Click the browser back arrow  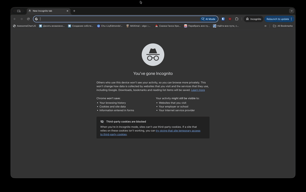click(15, 19)
